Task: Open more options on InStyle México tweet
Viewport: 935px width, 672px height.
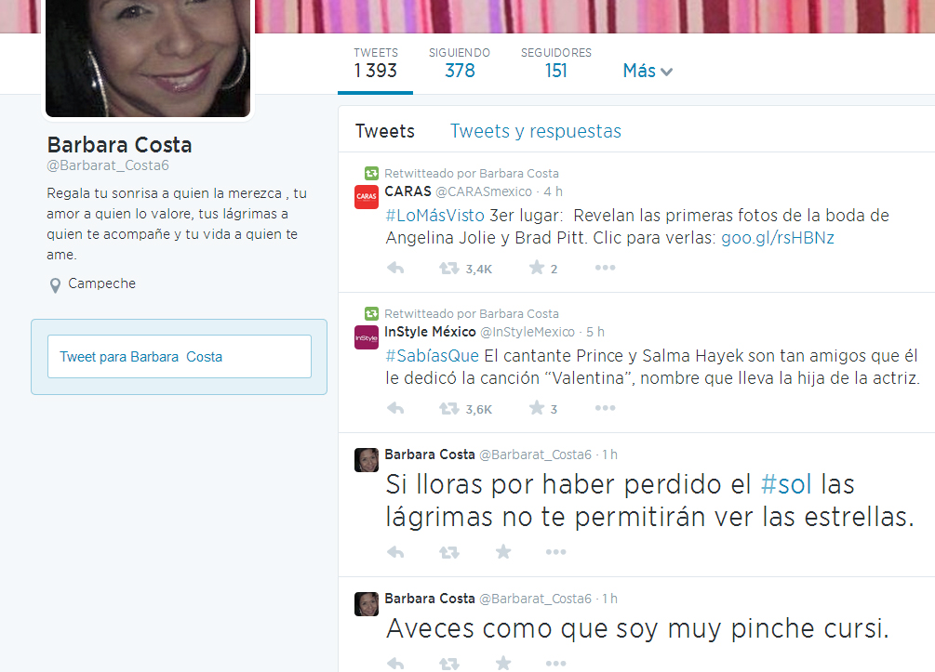Action: [605, 409]
